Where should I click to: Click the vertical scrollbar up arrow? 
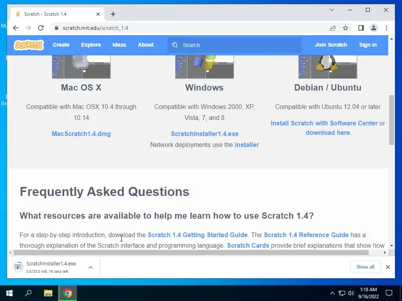391,39
